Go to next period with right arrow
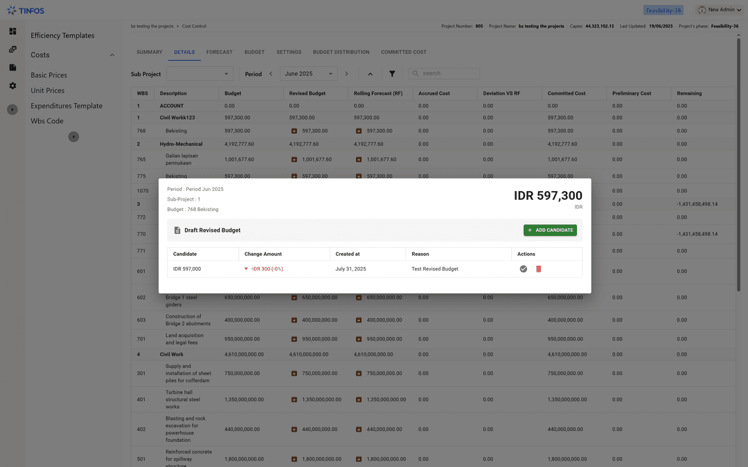The height and width of the screenshot is (467, 748). click(346, 74)
